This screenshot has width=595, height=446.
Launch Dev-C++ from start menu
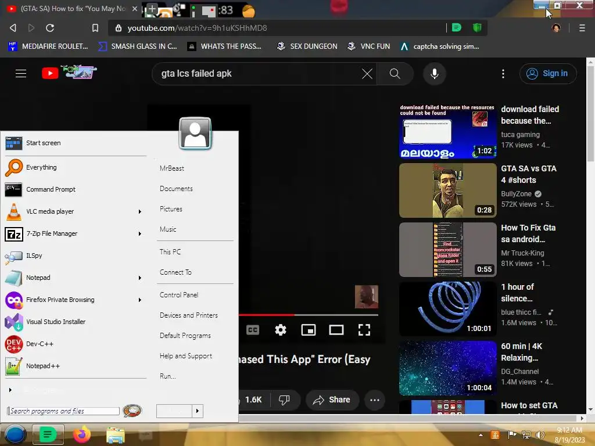click(75, 344)
